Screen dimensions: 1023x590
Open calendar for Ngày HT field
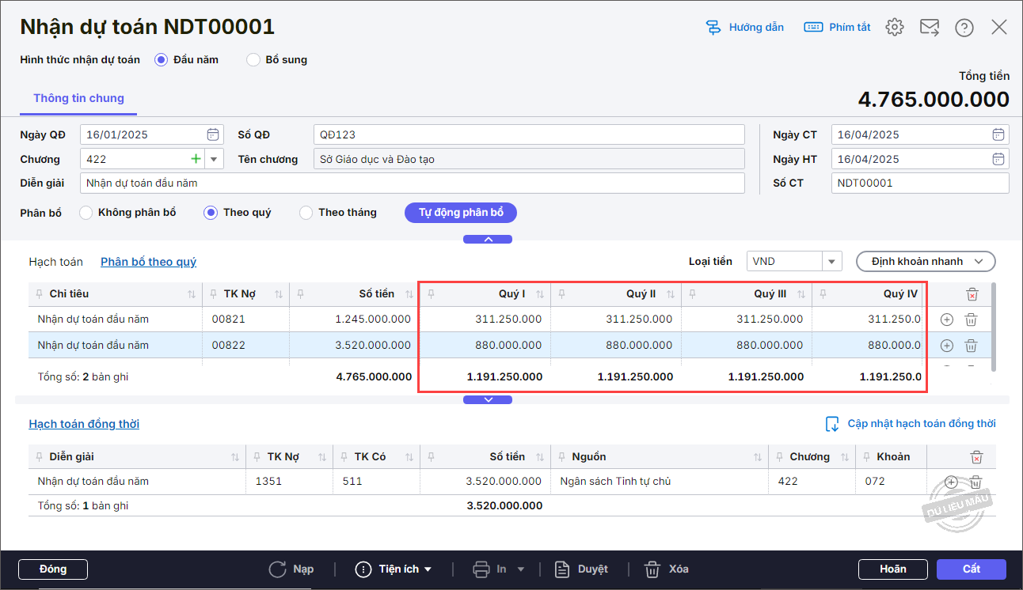(999, 159)
